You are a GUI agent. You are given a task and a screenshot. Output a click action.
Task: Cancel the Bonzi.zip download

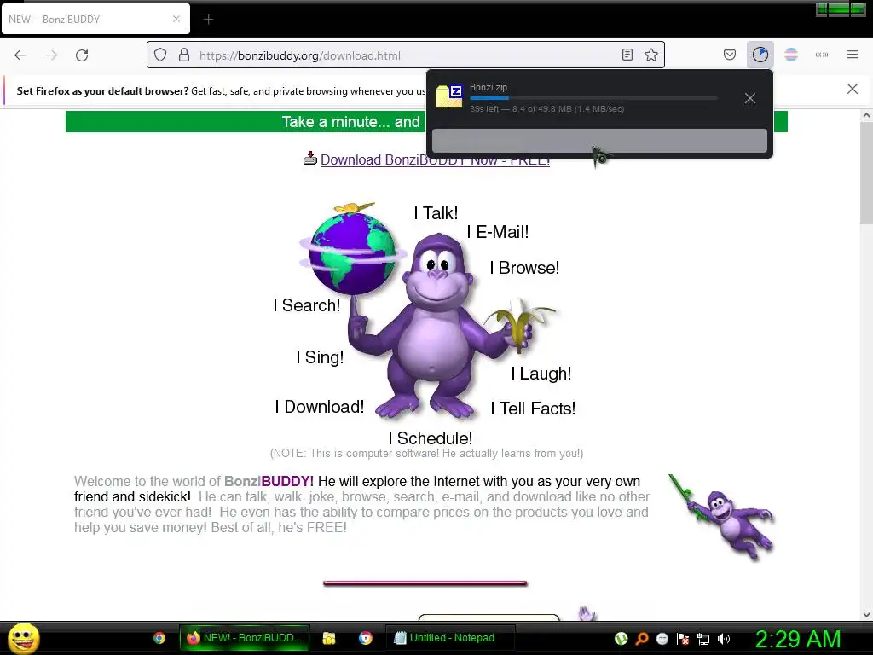coord(750,99)
